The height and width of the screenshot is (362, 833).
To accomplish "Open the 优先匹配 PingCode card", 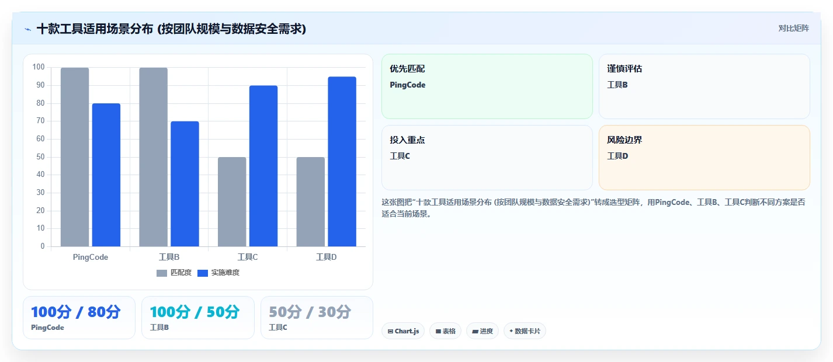I will pyautogui.click(x=487, y=86).
